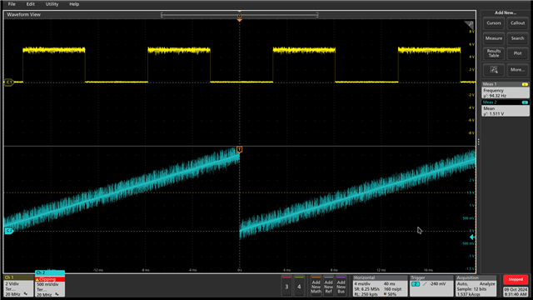Turn on channel 3
Viewport: 533px width, 300px height.
[x=286, y=286]
